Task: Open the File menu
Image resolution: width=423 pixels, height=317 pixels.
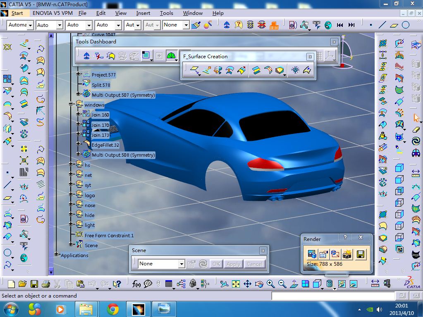Action: [x=82, y=13]
